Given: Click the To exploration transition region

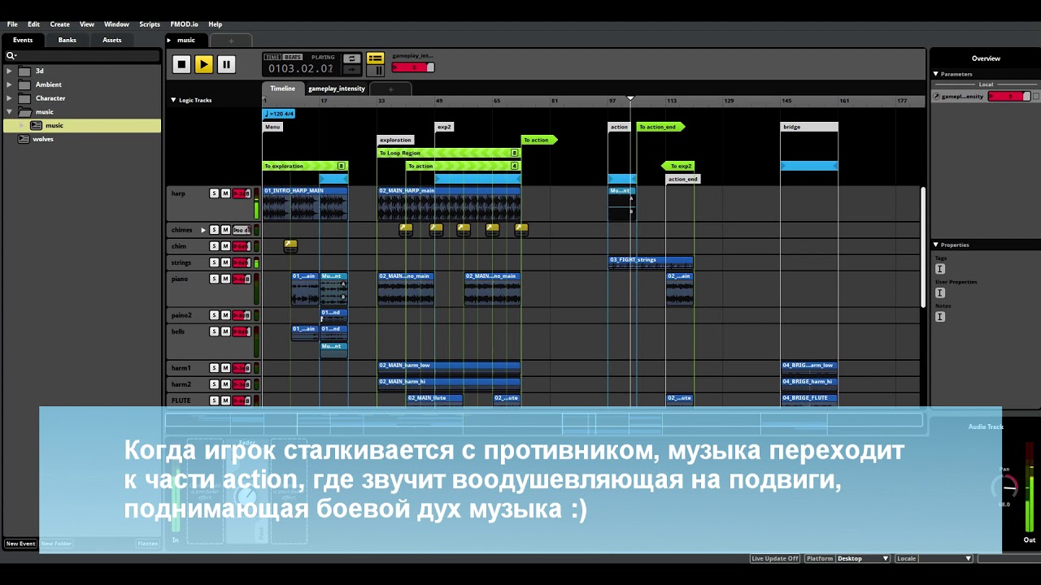Looking at the screenshot, I should tap(305, 166).
